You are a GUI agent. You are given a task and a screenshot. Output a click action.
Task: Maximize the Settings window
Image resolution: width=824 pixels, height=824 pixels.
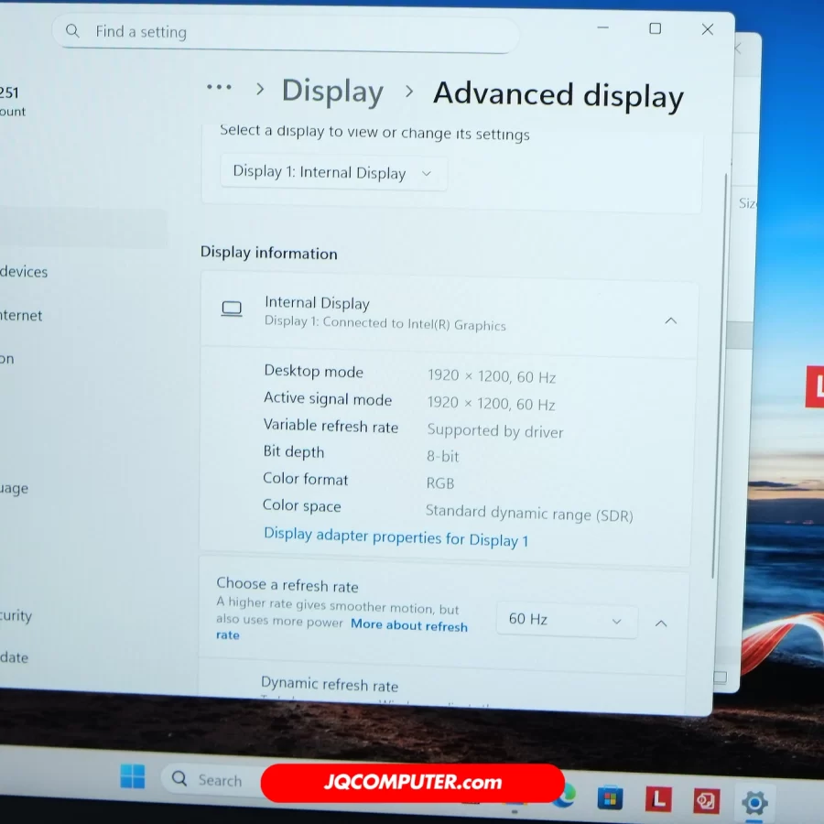pyautogui.click(x=655, y=29)
